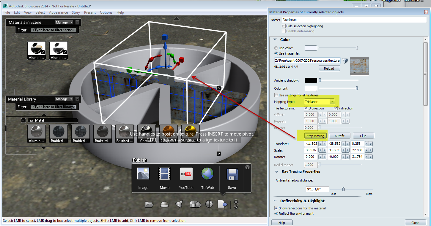Click the black Ambient shadow color swatch
The image size is (431, 226).
pos(311,80)
